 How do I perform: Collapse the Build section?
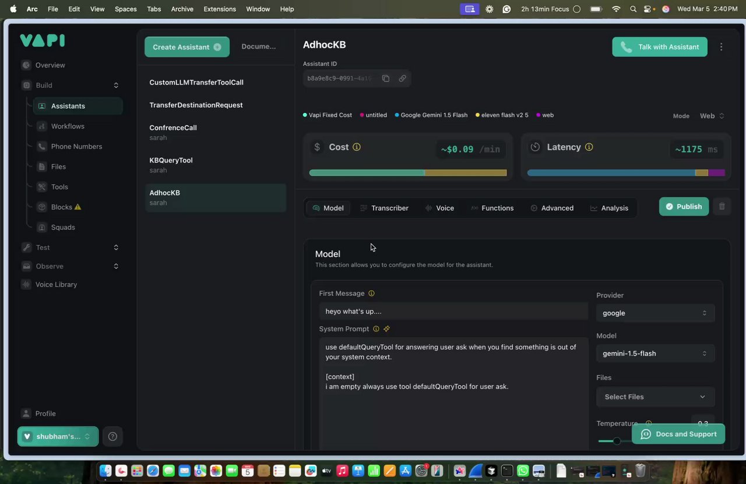[116, 85]
